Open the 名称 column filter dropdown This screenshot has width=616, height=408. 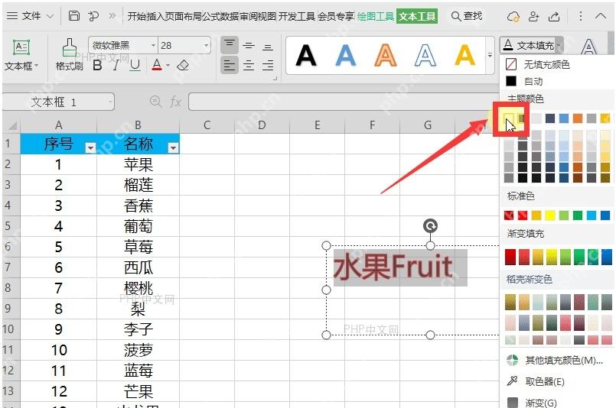click(173, 147)
